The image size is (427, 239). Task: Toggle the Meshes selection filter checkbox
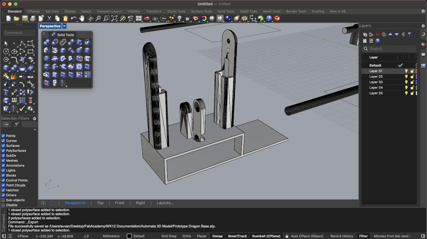tap(3, 160)
